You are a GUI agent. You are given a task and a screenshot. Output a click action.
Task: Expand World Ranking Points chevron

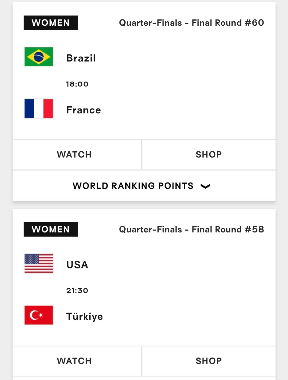point(205,186)
